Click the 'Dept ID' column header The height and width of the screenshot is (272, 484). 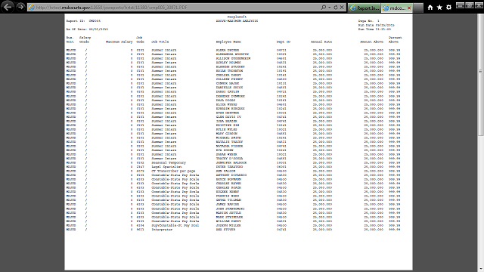[x=284, y=42]
